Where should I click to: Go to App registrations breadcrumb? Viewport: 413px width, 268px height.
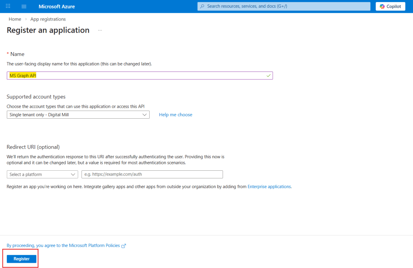coord(48,19)
